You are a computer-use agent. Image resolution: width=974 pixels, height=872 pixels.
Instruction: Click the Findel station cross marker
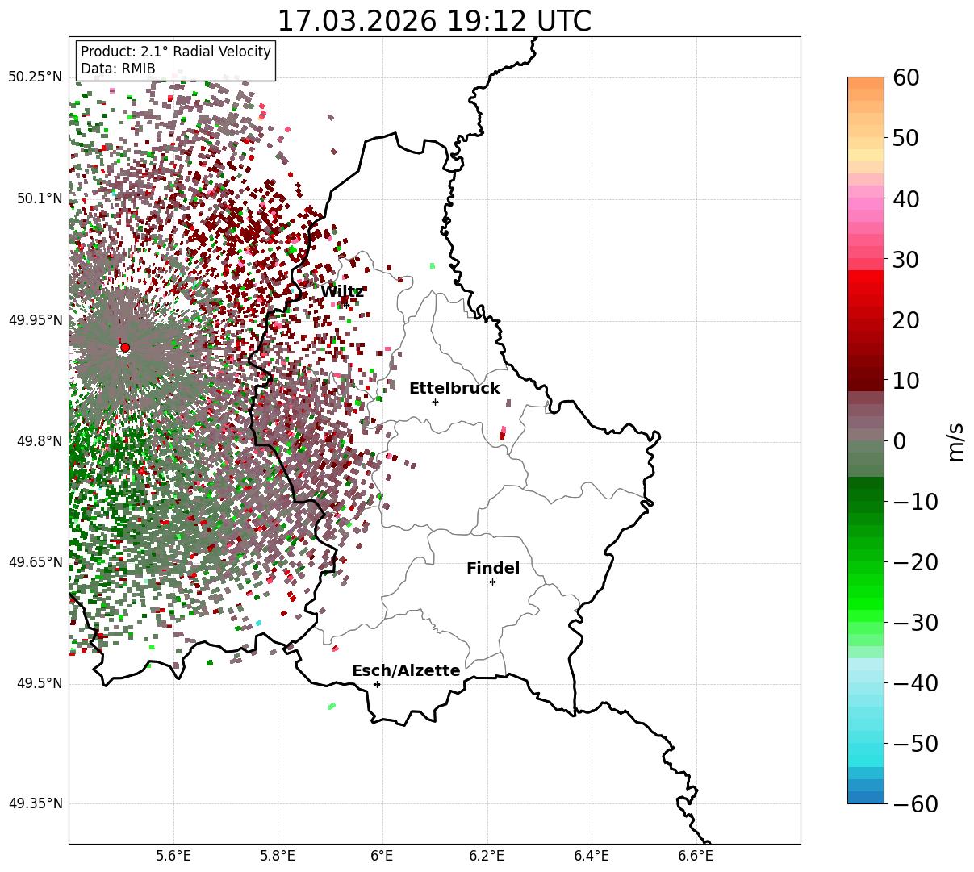click(x=492, y=582)
